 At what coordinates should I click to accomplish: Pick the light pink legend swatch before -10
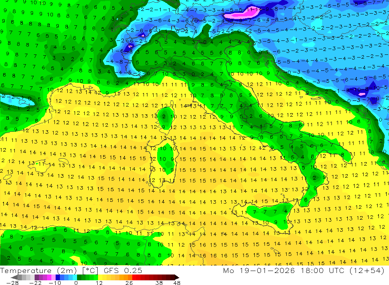(53, 277)
